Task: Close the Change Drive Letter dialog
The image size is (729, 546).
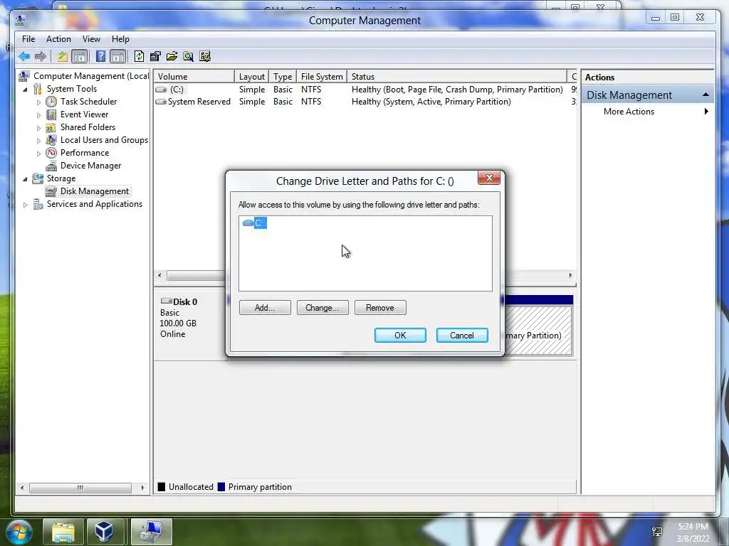Action: [489, 178]
